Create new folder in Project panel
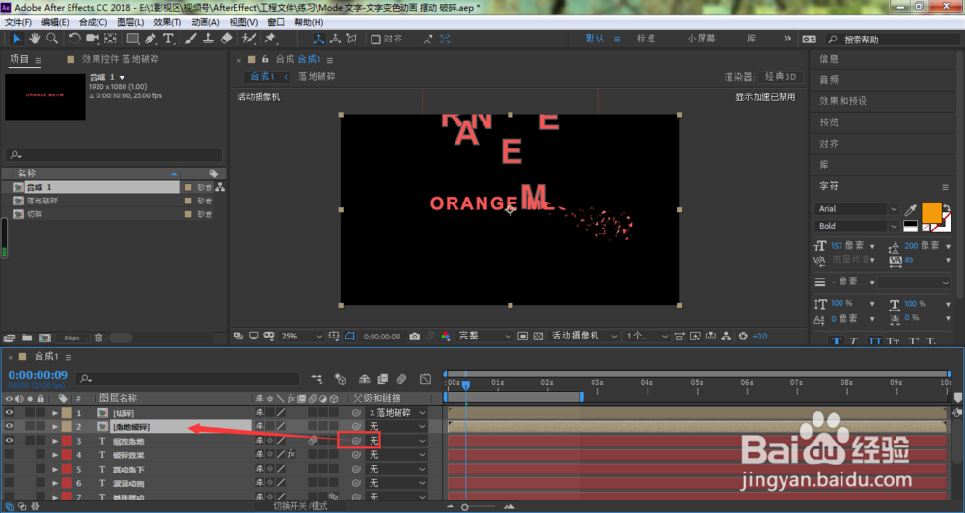 tap(27, 337)
